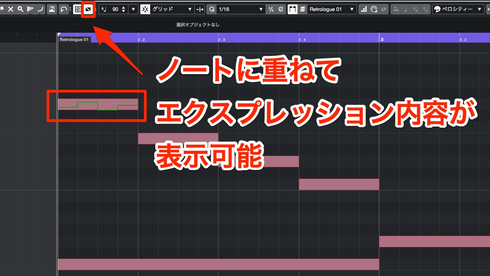Viewport: 490px width, 276px height.
Task: Click the insert velocity note icon
Action: [104, 9]
